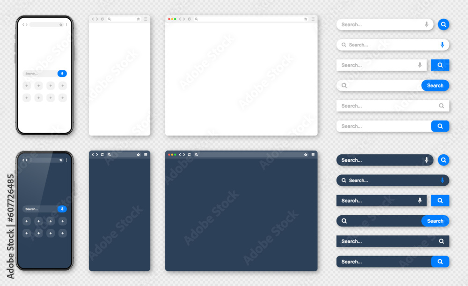468x286 pixels.
Task: Click blue microphone in dark pill search bar
Action: [x=442, y=181]
